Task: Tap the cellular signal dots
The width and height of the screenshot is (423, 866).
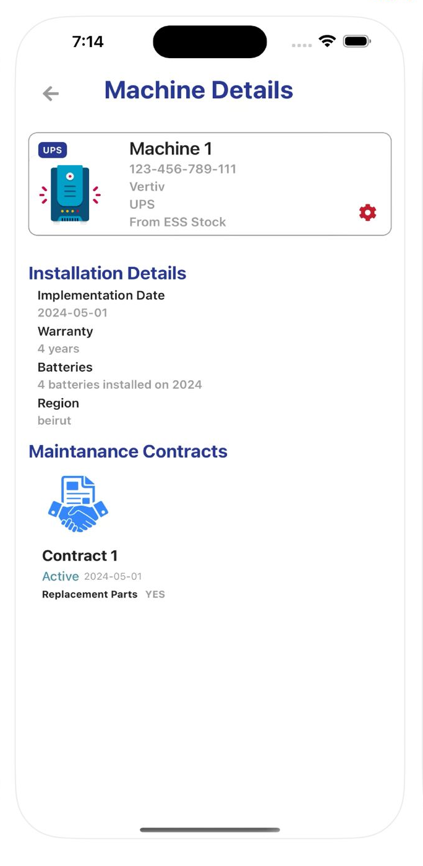Action: click(x=301, y=45)
